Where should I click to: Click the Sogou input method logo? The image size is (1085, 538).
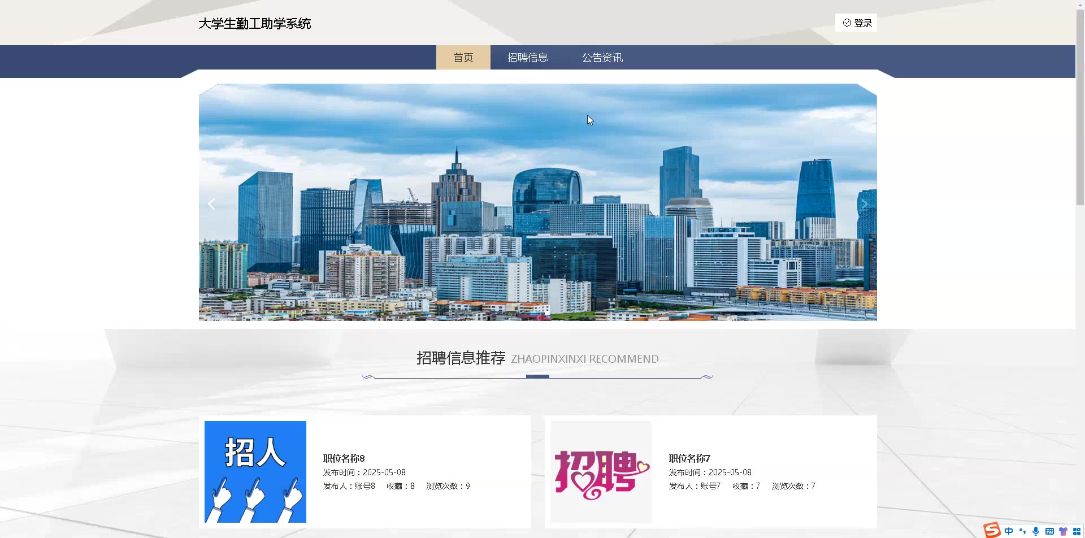pyautogui.click(x=992, y=530)
